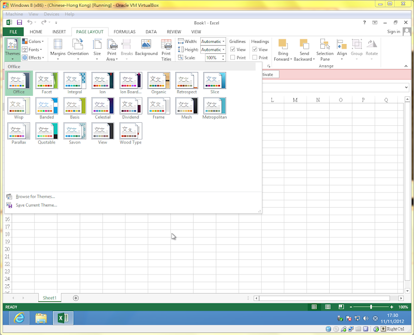
Task: Click Sign in link
Action: 393,32
